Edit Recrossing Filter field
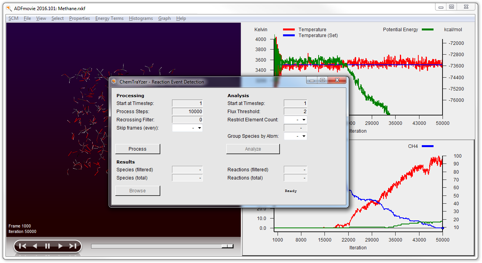This screenshot has width=482, height=263. [x=187, y=120]
